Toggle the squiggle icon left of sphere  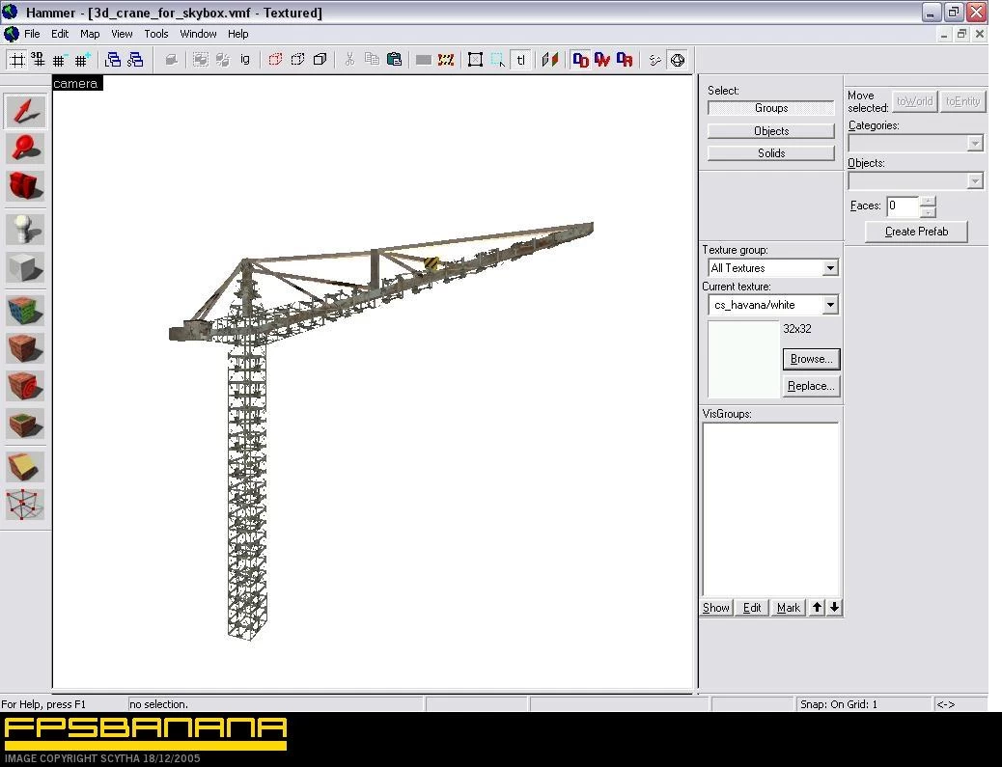click(x=655, y=60)
